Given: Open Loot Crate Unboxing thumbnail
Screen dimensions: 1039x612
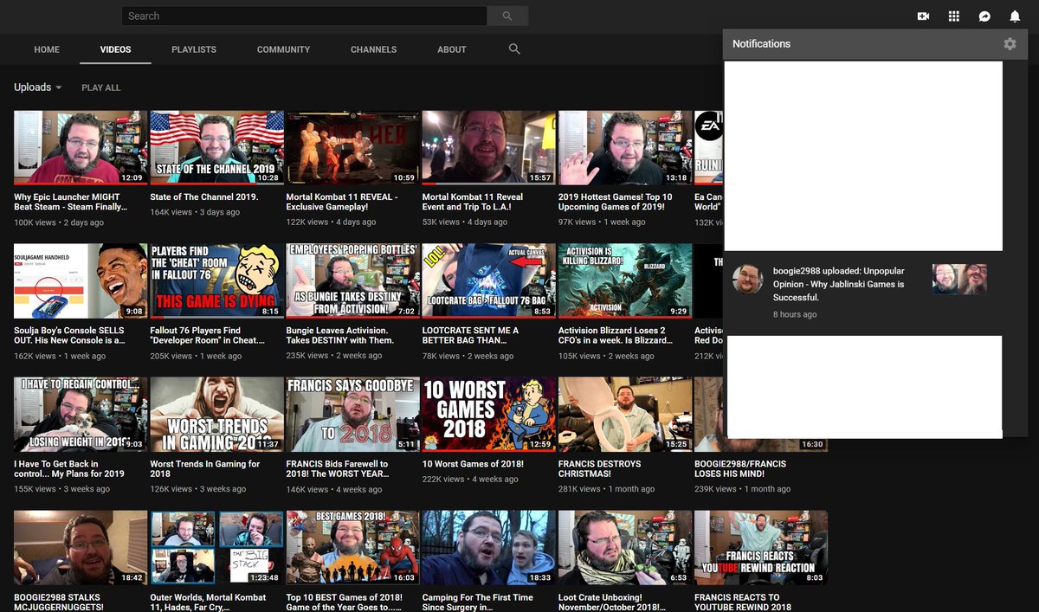Looking at the screenshot, I should point(624,547).
